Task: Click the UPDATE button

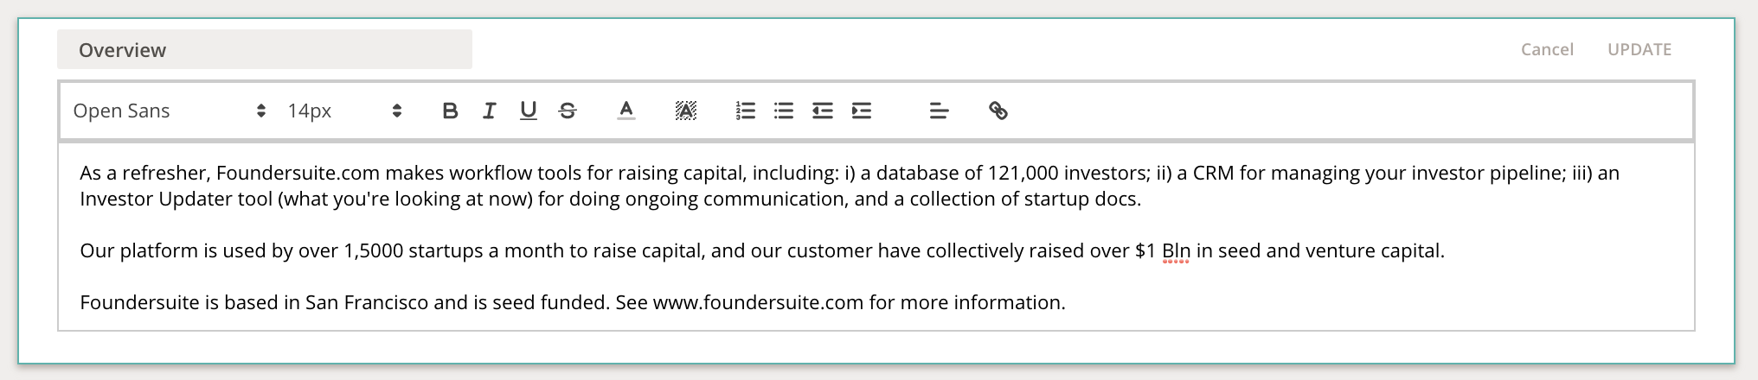Action: pos(1639,49)
